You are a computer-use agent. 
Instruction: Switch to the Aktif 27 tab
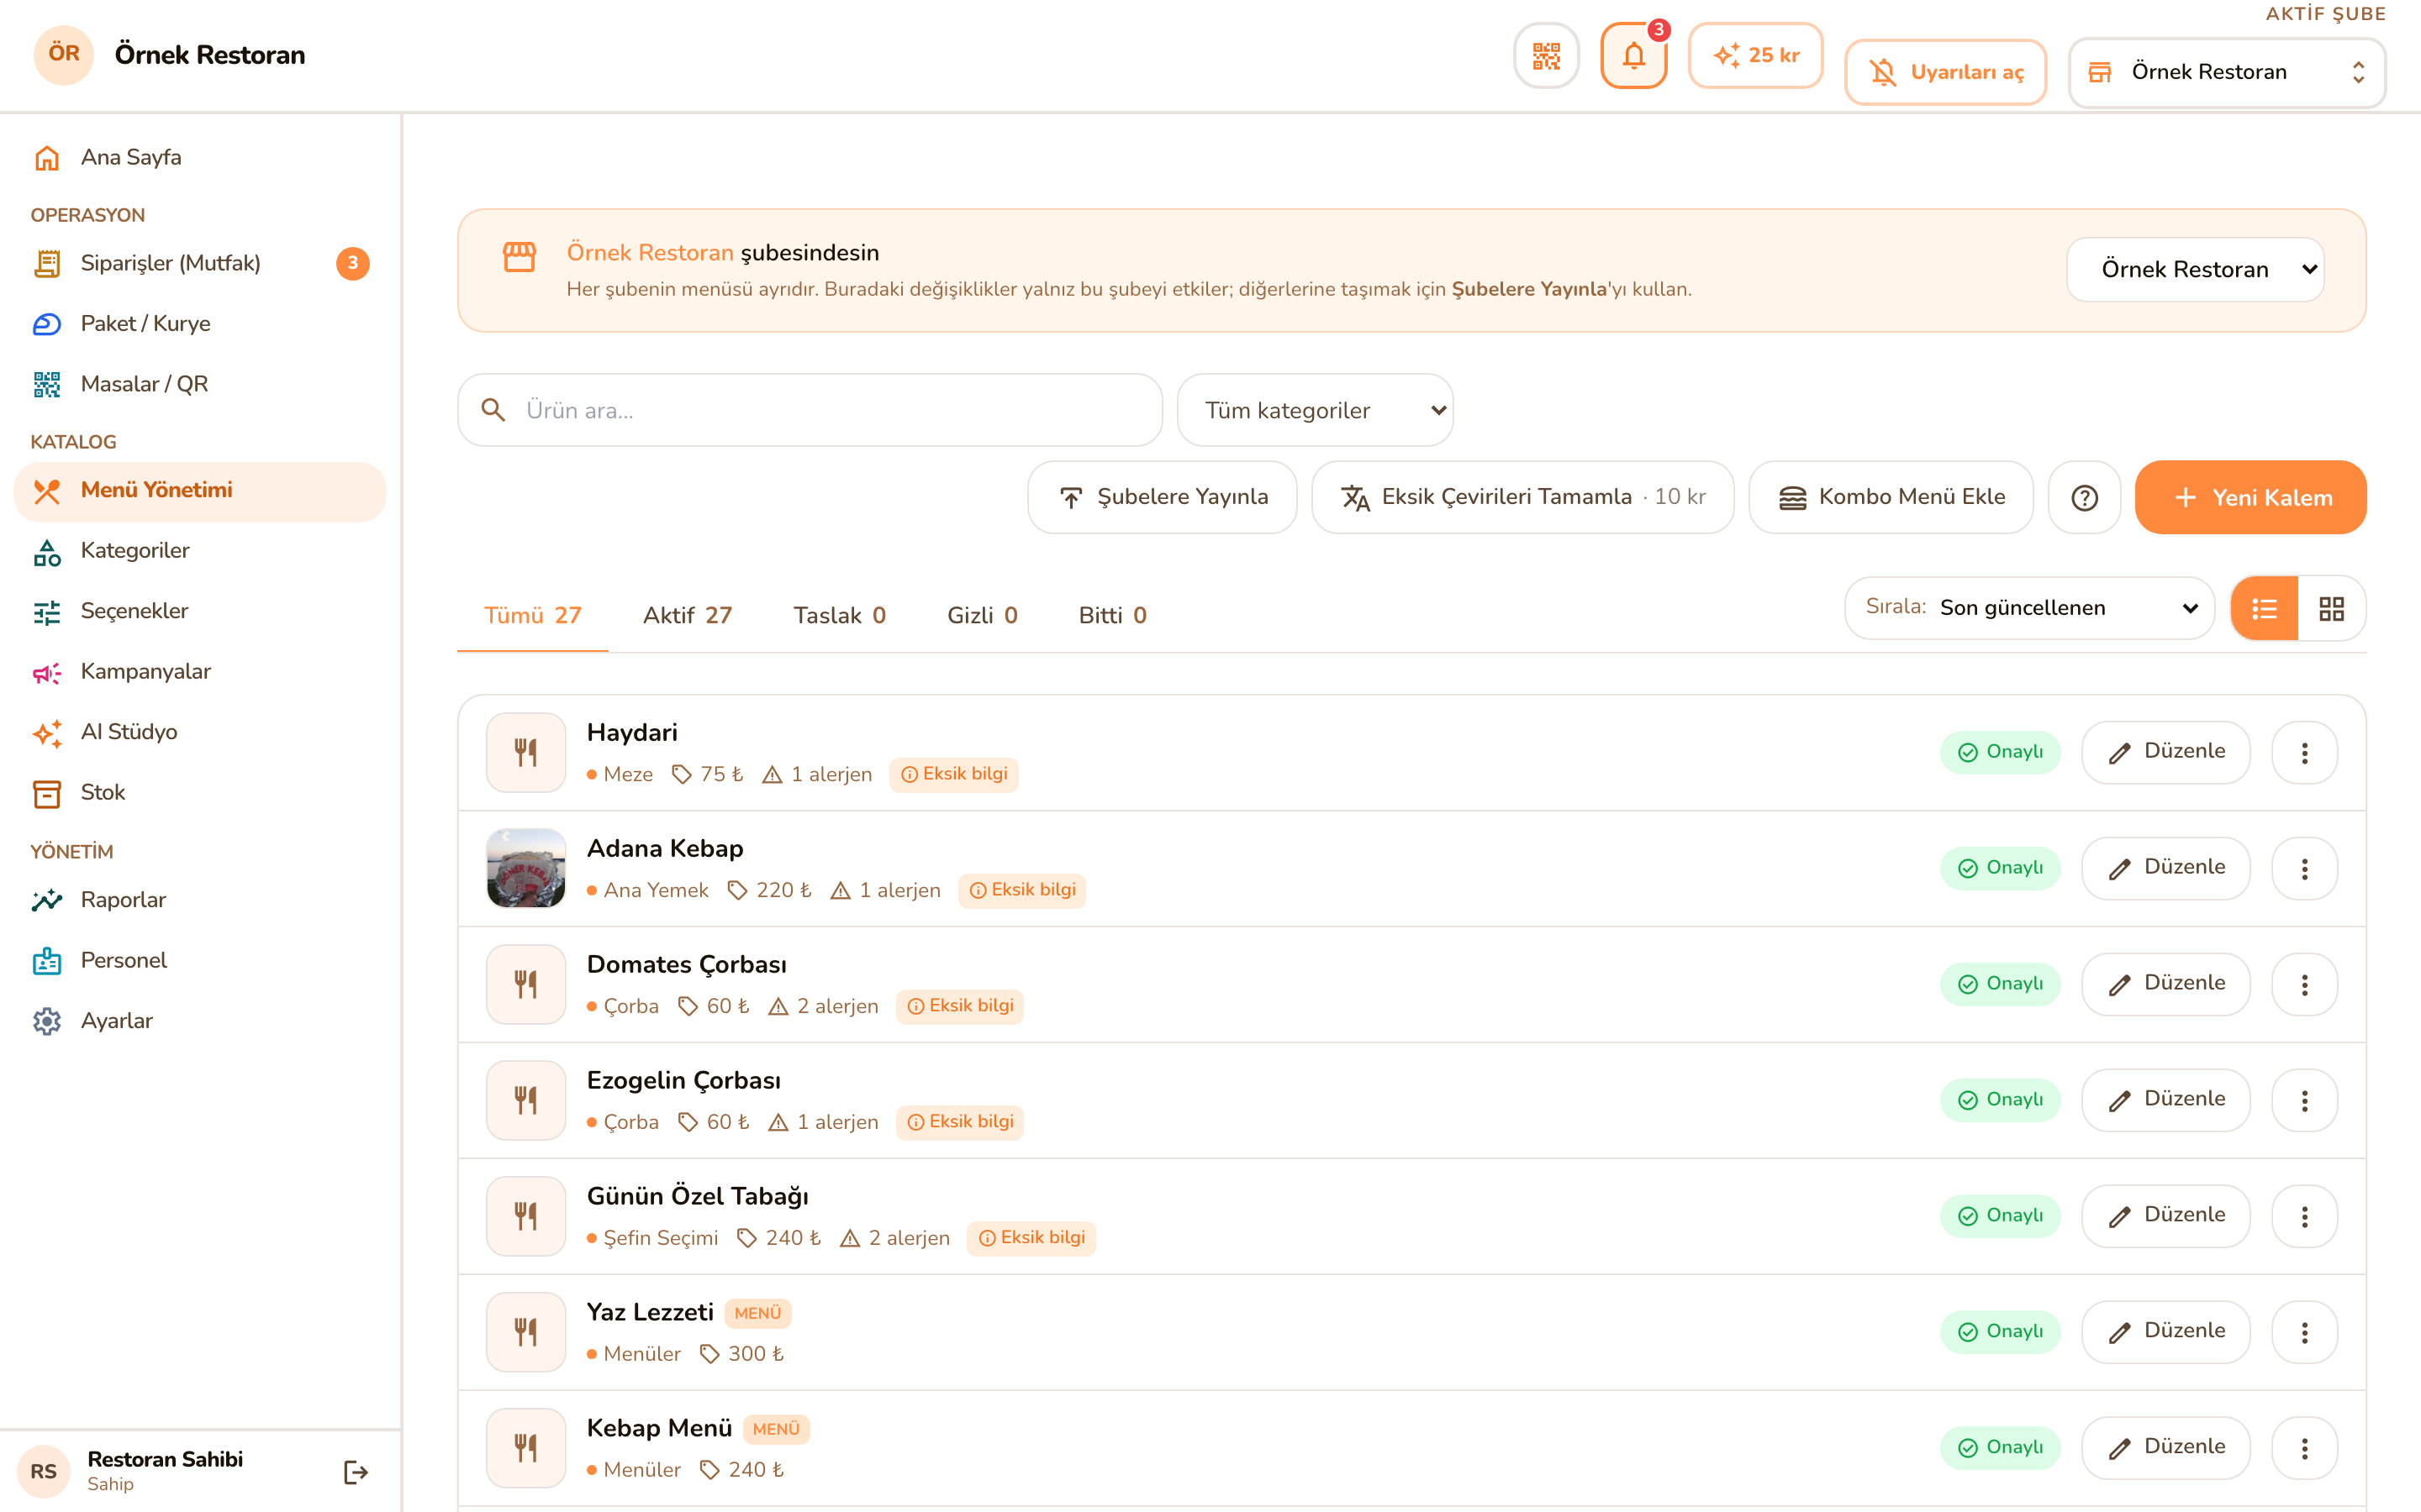pyautogui.click(x=688, y=616)
